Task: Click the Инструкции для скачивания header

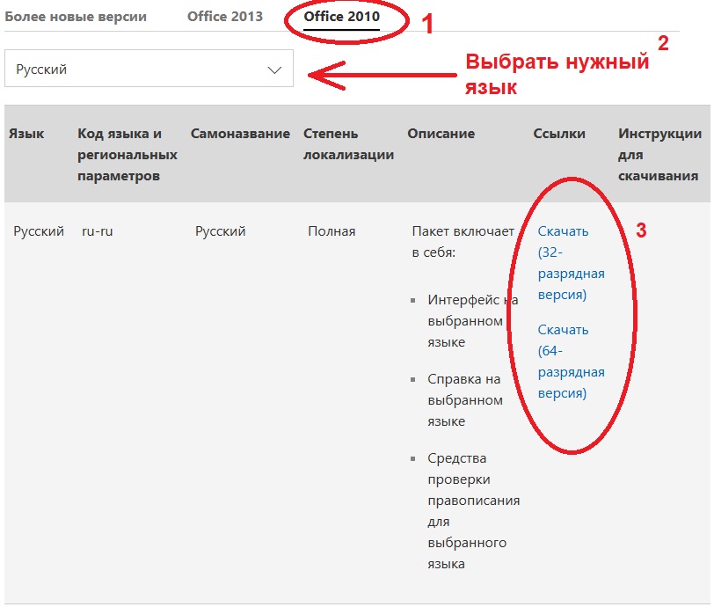Action: (659, 154)
